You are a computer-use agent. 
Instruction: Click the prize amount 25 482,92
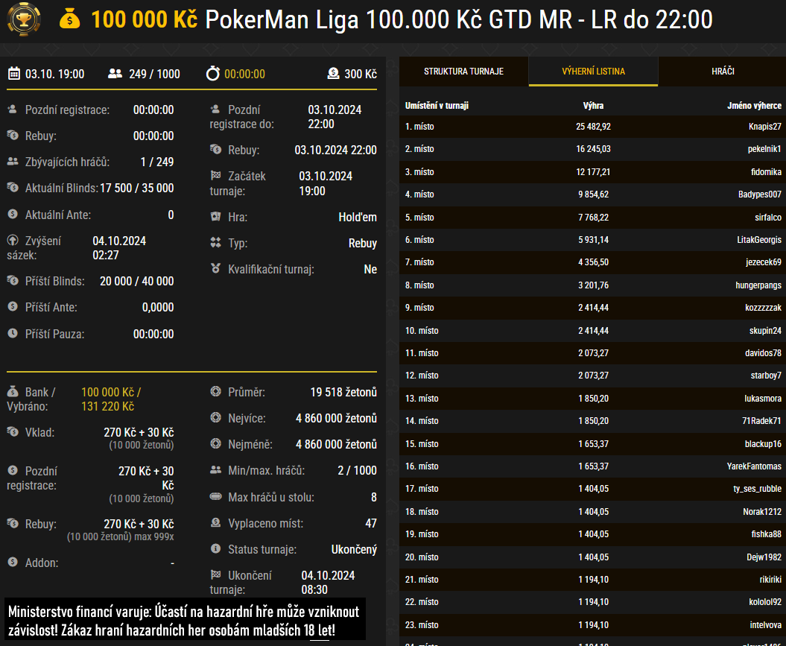[x=594, y=127]
